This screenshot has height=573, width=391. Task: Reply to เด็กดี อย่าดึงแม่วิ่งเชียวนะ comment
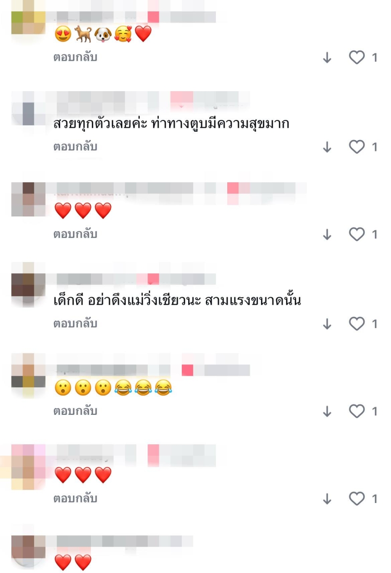pos(75,324)
